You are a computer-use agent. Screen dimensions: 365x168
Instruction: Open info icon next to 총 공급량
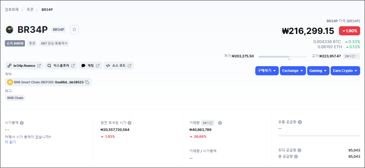coord(296,157)
